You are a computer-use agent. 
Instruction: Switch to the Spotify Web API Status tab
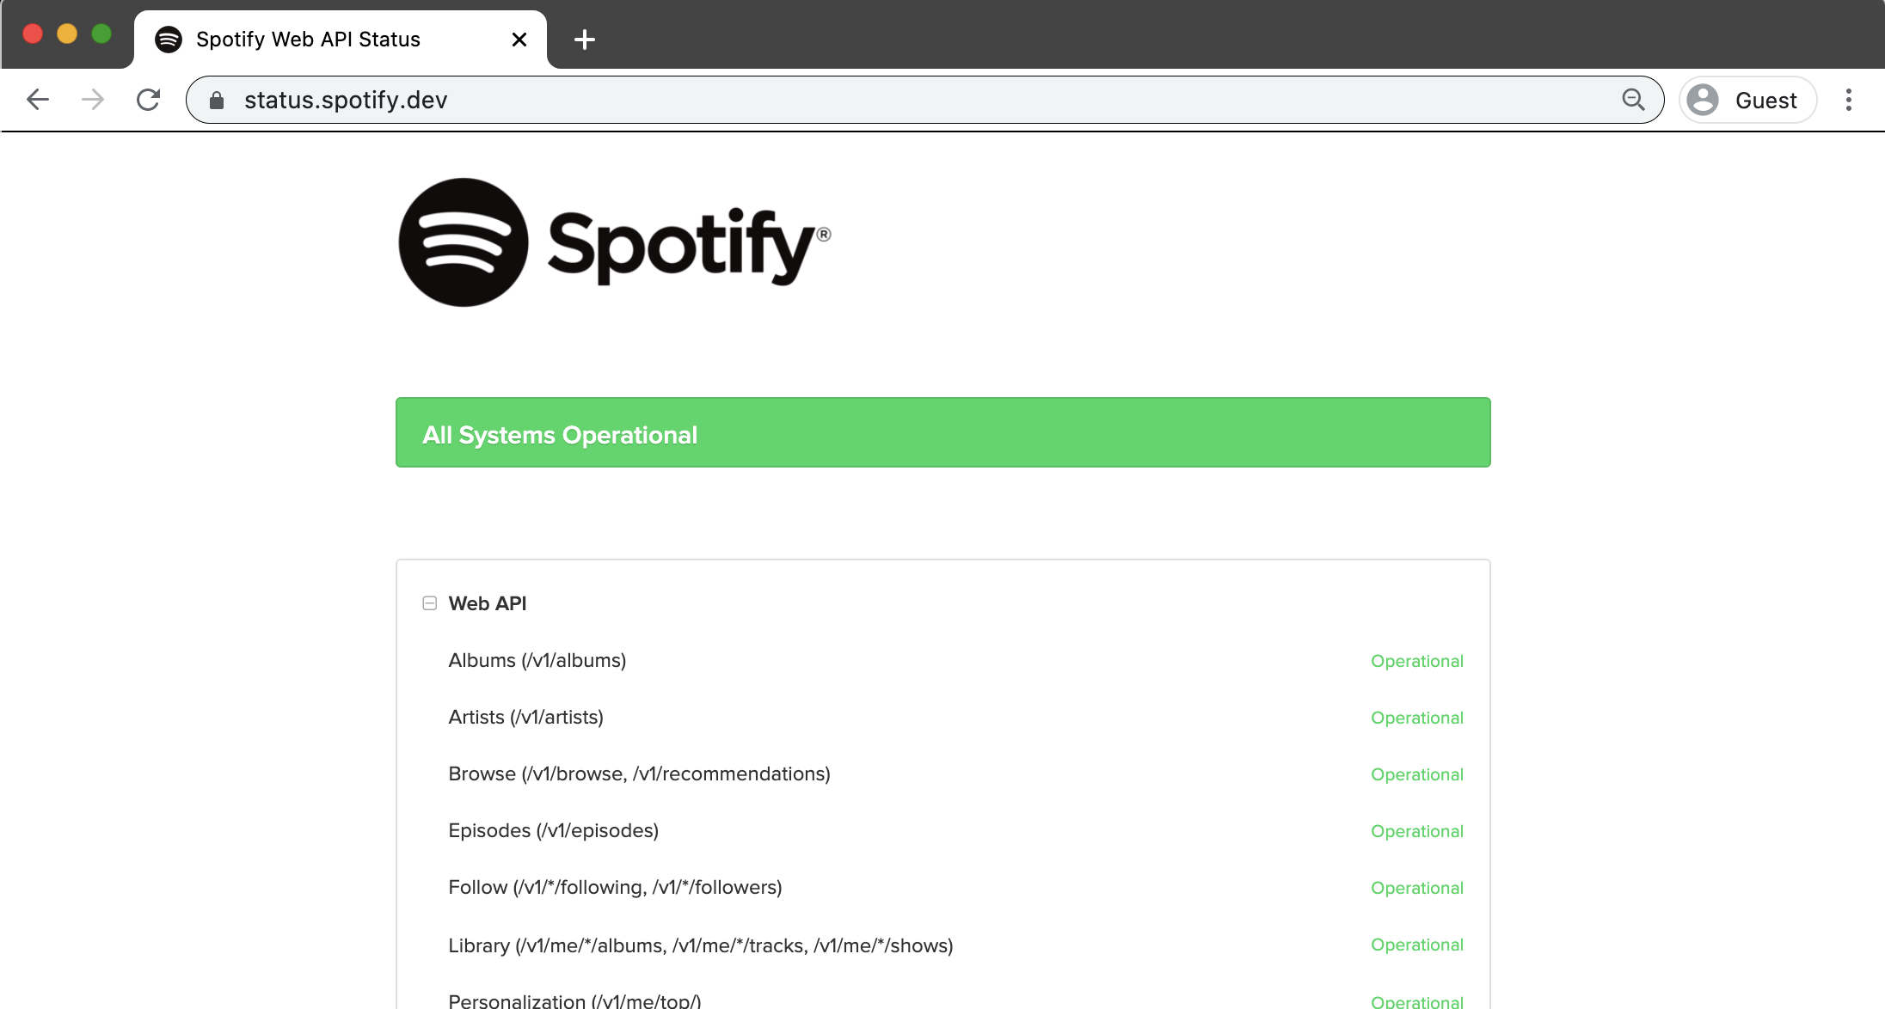click(308, 39)
